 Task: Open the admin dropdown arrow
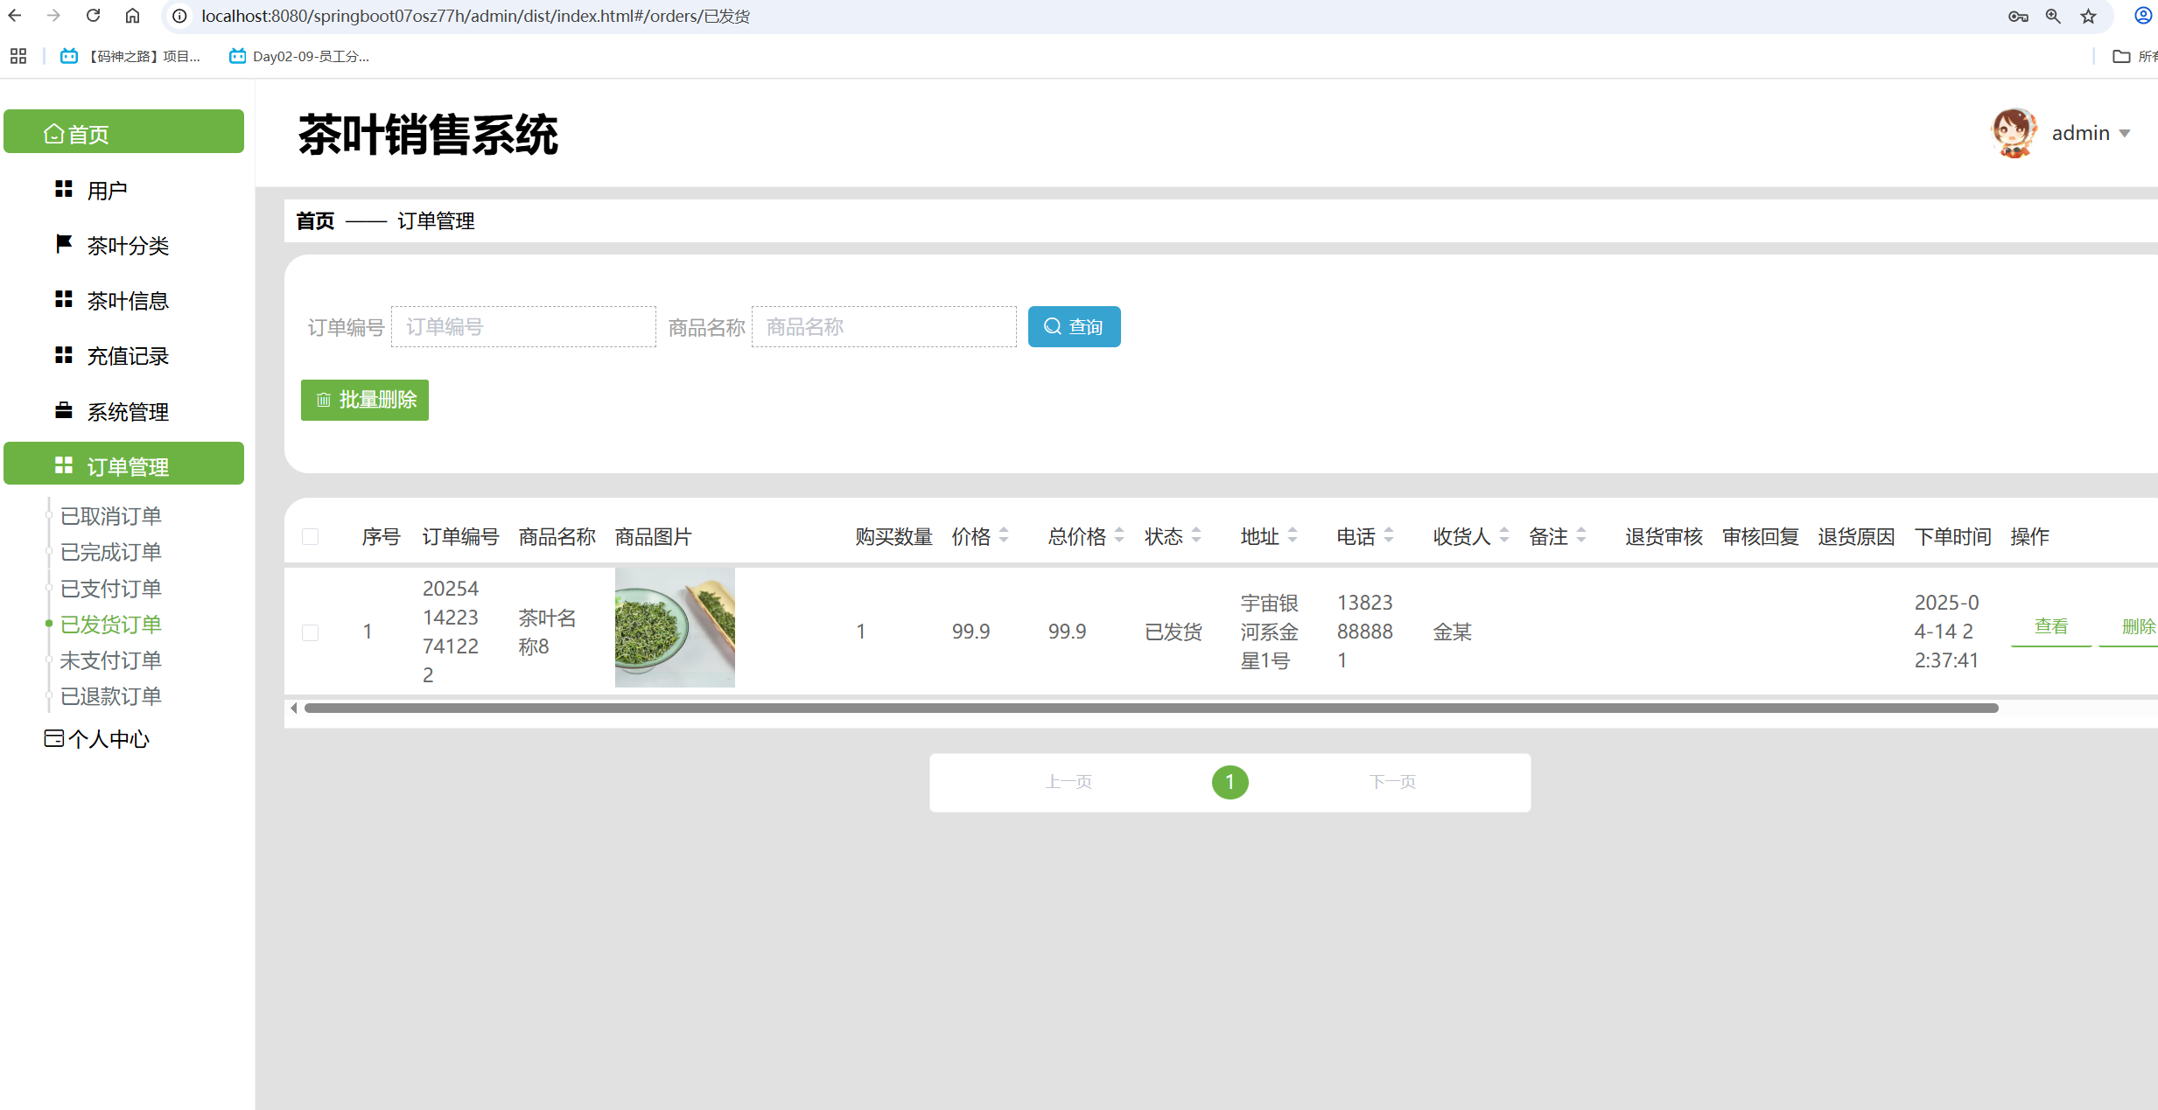tap(2125, 134)
